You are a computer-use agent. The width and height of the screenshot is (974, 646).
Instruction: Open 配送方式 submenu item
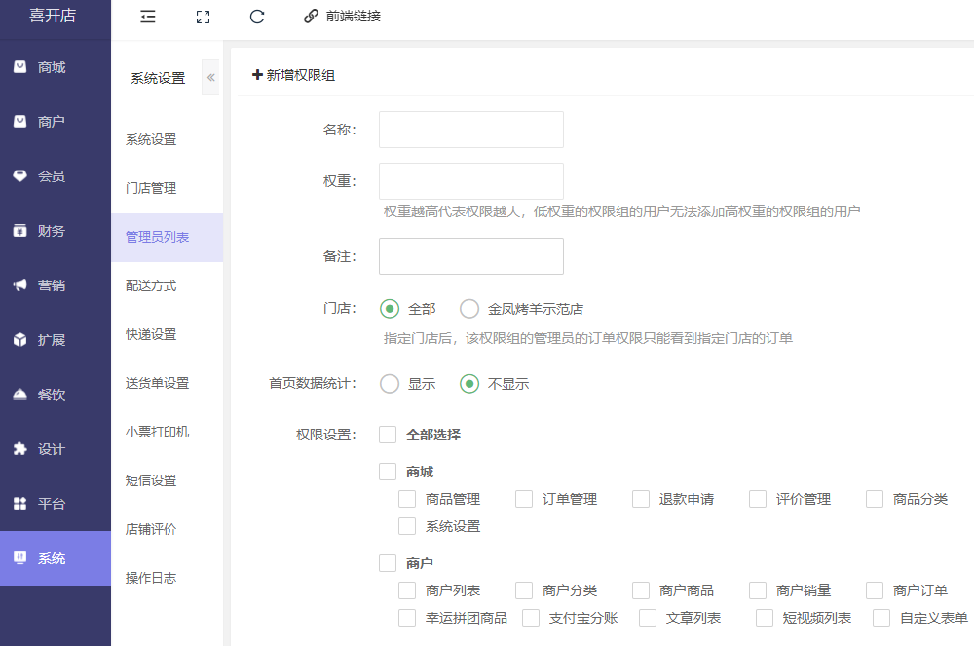coord(151,285)
